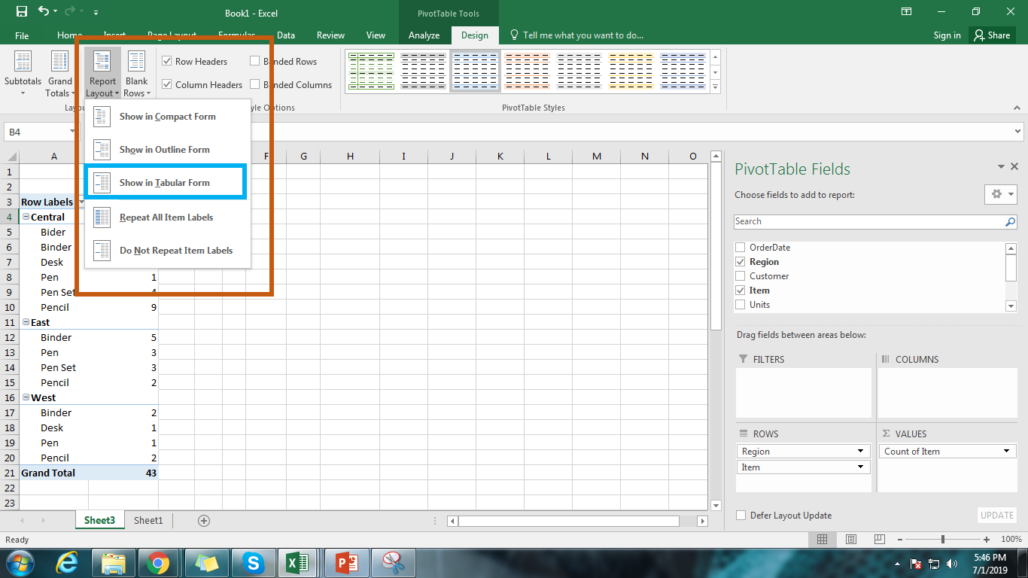The width and height of the screenshot is (1028, 578).
Task: Pick the plain black dashed PivotTable style
Action: (579, 71)
